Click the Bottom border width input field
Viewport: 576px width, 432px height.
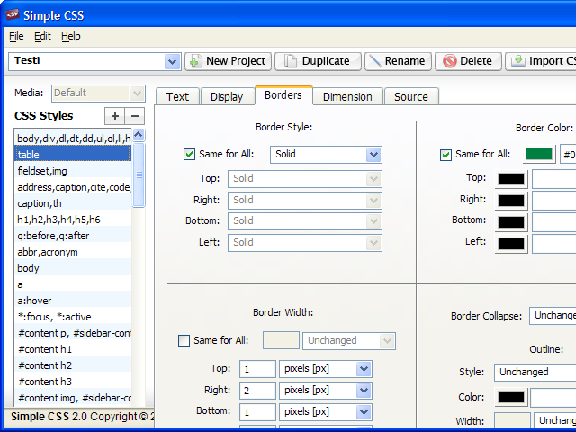pos(257,412)
